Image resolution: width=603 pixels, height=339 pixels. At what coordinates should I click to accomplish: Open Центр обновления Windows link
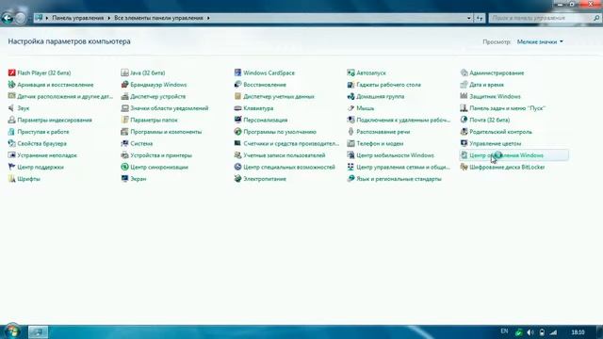[506, 155]
